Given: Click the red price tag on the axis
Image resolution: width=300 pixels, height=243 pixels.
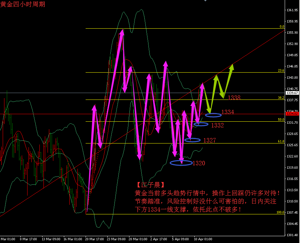Looking at the screenshot, I should [292, 114].
